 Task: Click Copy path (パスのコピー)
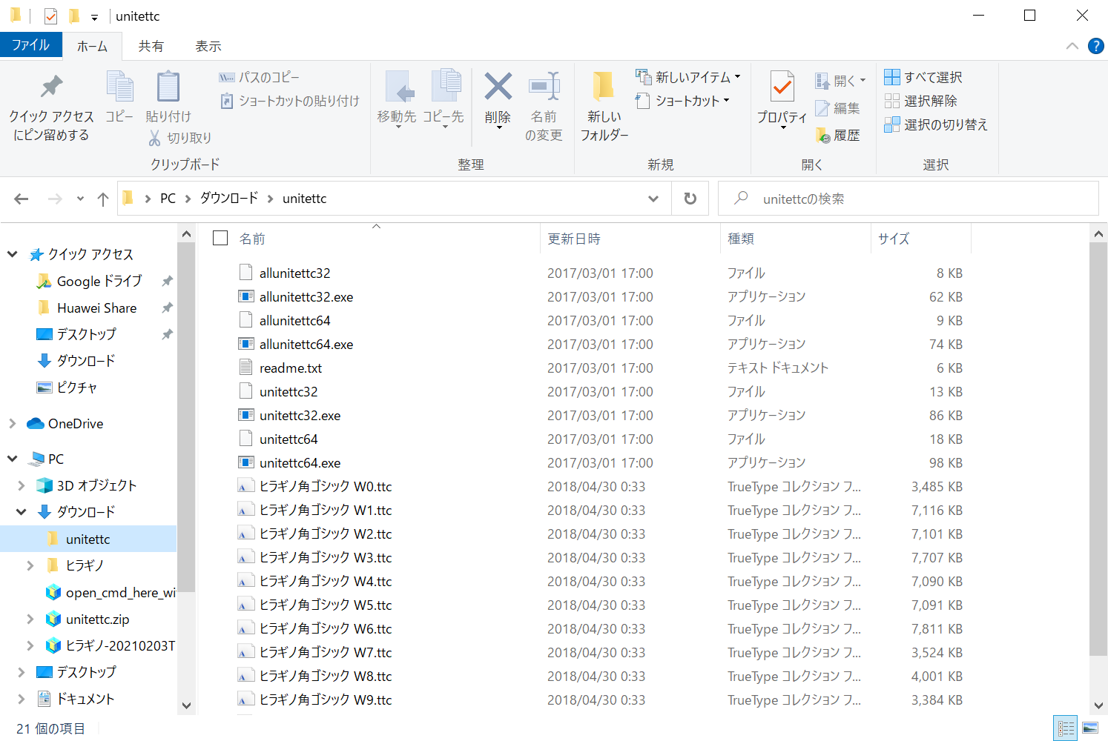pos(259,77)
